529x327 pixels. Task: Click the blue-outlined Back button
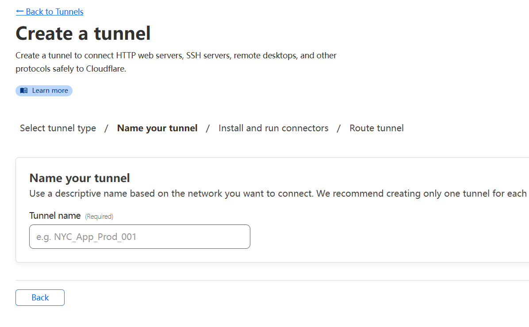pyautogui.click(x=40, y=298)
